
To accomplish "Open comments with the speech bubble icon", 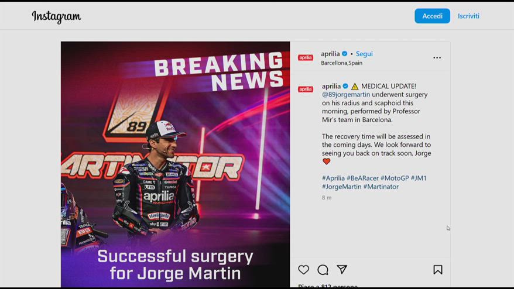I will point(323,270).
